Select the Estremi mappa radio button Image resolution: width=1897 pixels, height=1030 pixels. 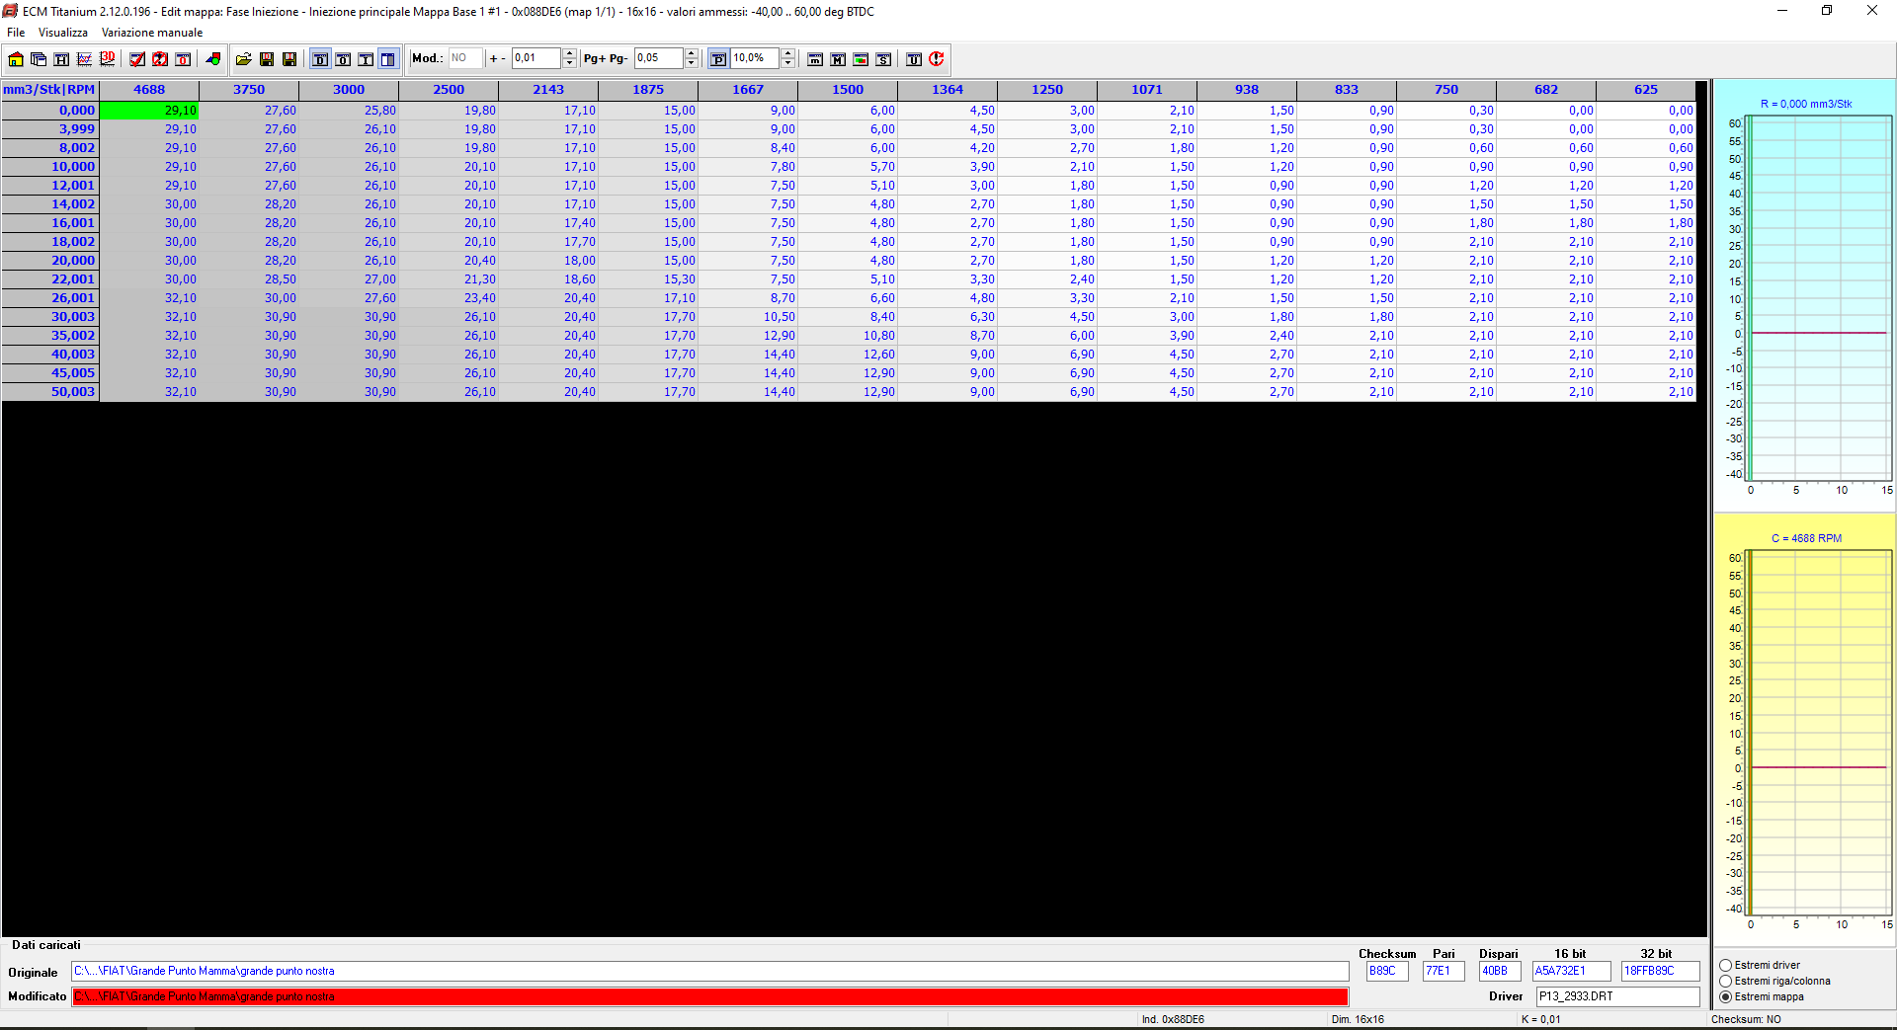(1726, 997)
